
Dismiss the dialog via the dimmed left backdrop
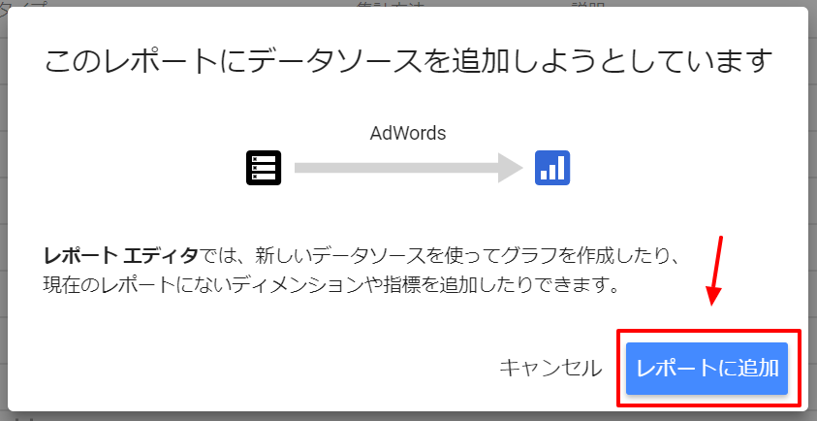tap(4, 209)
